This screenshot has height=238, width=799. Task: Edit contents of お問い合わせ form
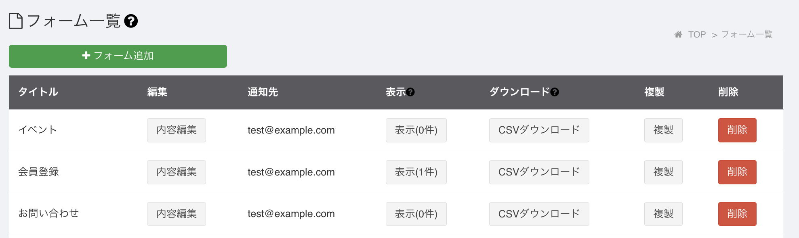pyautogui.click(x=177, y=214)
